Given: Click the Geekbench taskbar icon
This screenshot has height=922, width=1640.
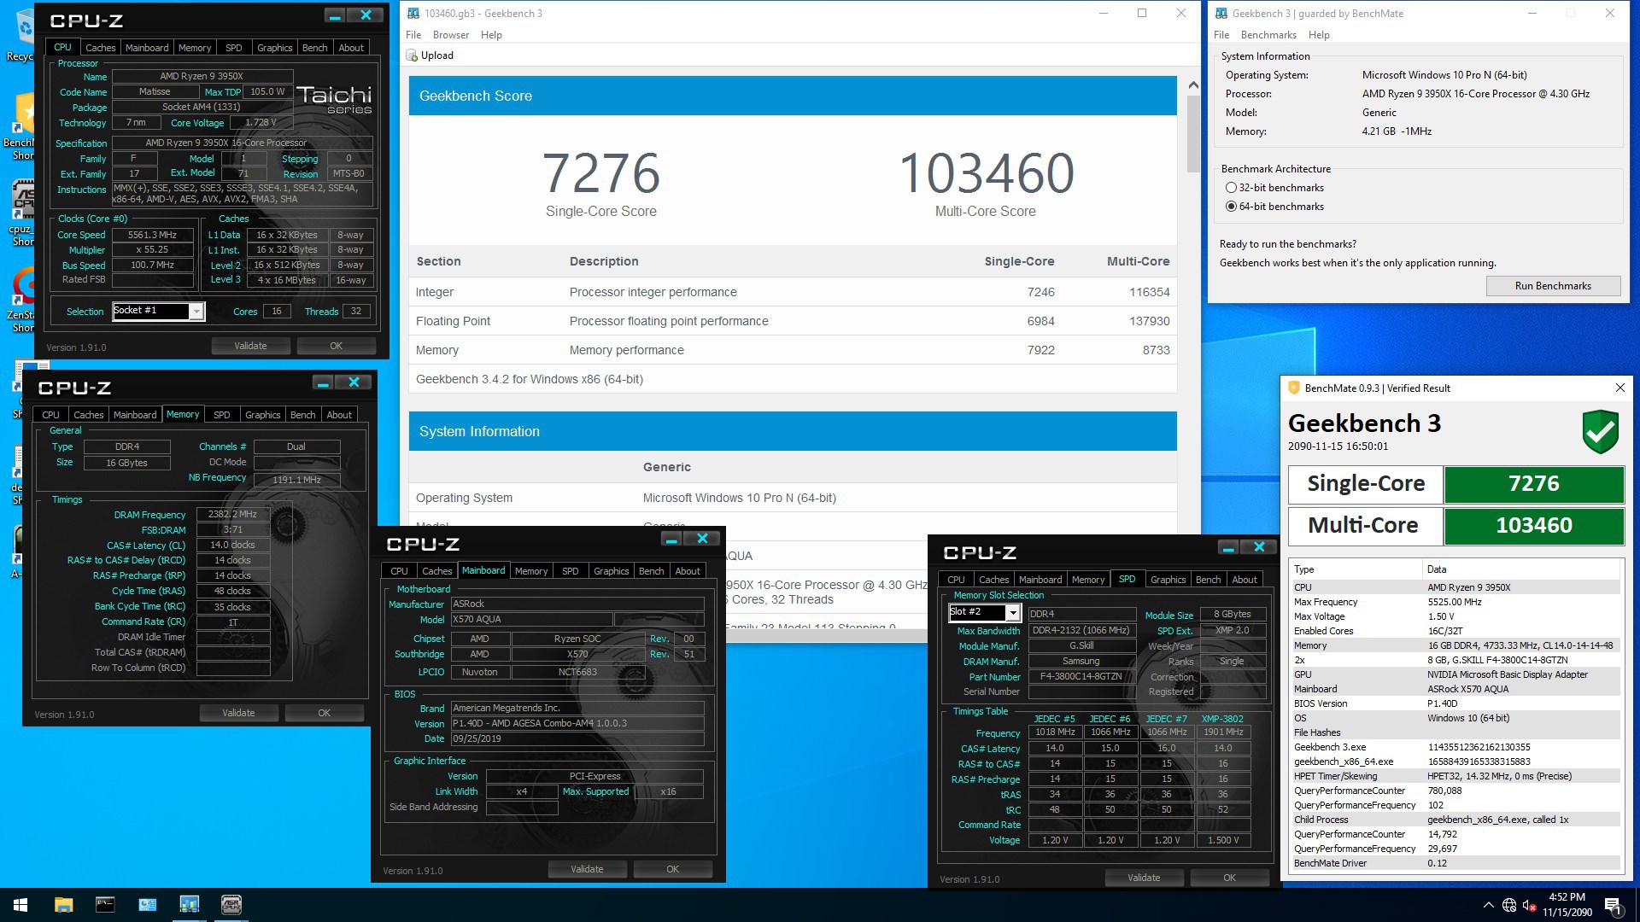Looking at the screenshot, I should pyautogui.click(x=189, y=904).
